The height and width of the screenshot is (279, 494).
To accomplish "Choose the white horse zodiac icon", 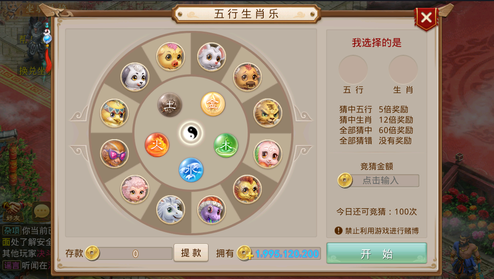I will [x=171, y=209].
